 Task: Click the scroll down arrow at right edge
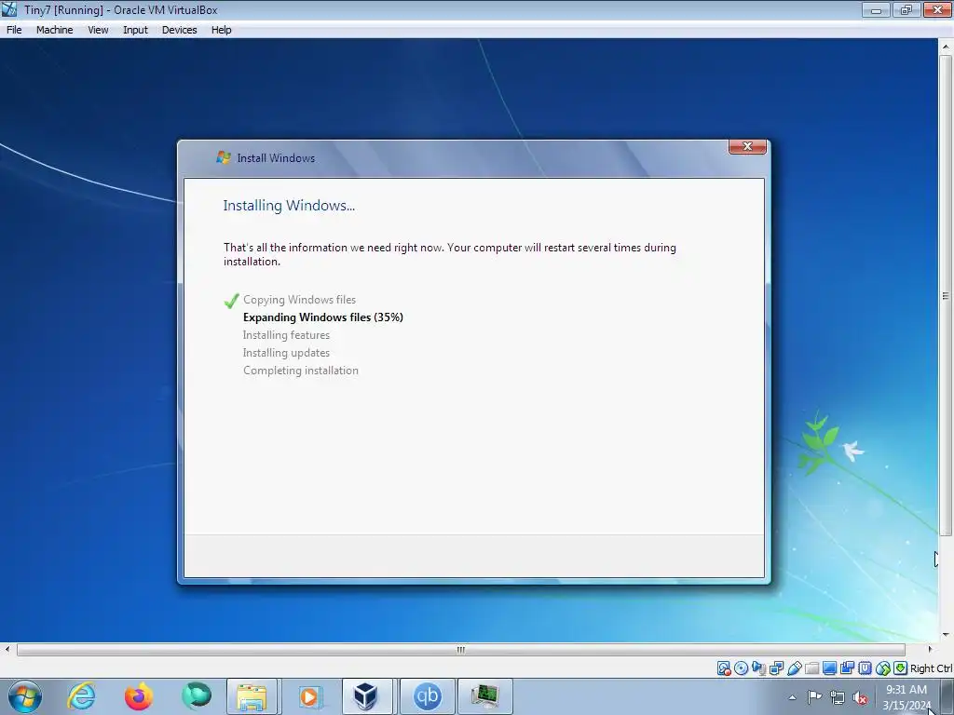point(946,635)
